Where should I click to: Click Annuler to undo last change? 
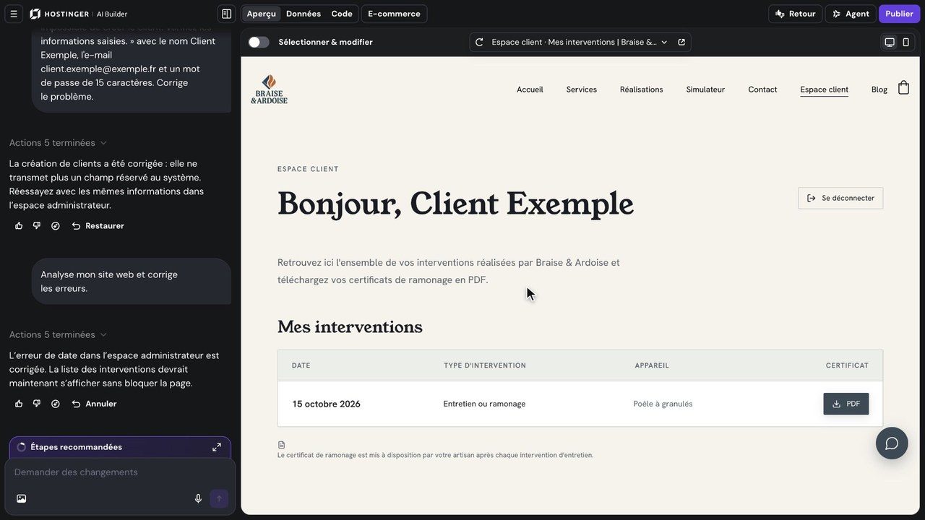(94, 404)
